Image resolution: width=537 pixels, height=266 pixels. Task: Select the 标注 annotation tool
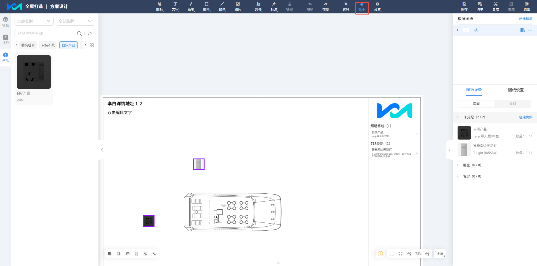point(274,7)
